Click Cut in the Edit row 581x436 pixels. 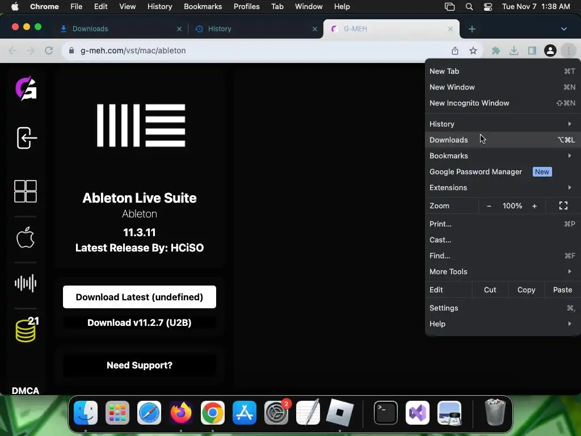click(490, 290)
